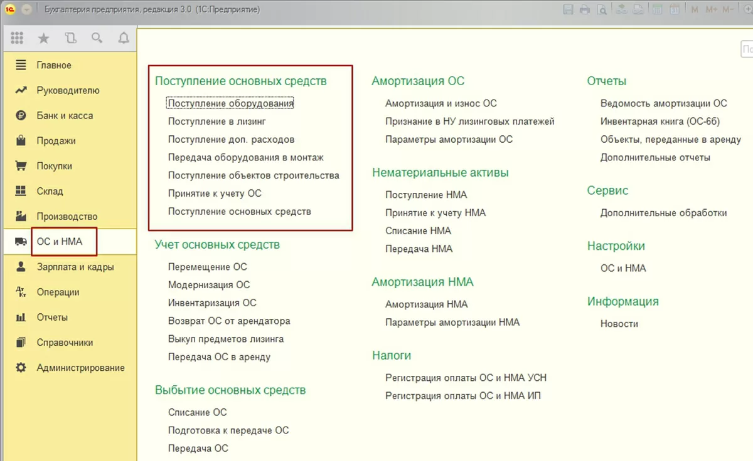Screen dimensions: 753x461
Task: Open the sections menu grid icon
Action: coord(17,38)
